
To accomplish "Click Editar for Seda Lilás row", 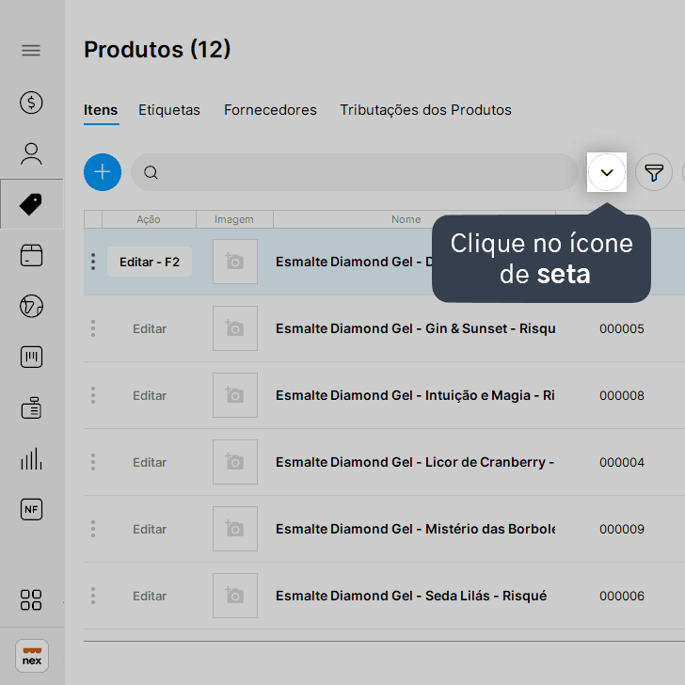I will point(150,596).
